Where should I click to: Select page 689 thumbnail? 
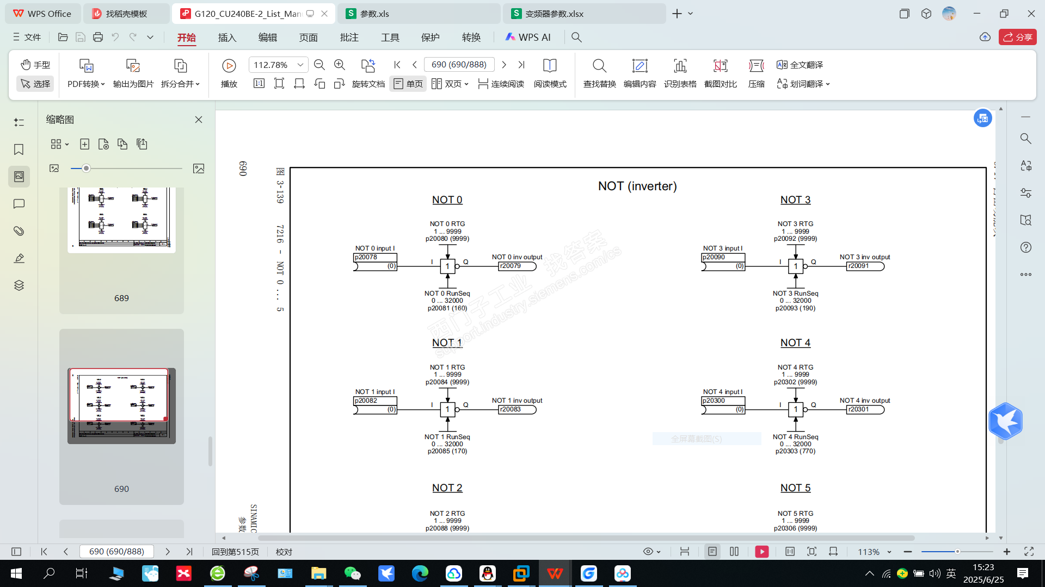point(121,220)
